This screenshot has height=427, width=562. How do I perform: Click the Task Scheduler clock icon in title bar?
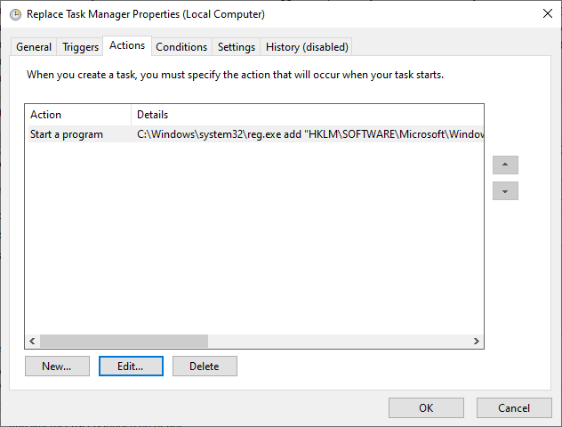coord(15,14)
